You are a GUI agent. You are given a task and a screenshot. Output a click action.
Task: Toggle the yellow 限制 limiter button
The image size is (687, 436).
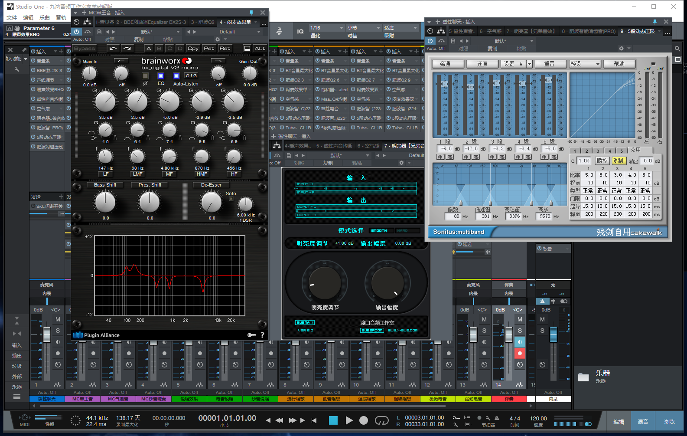(x=618, y=161)
